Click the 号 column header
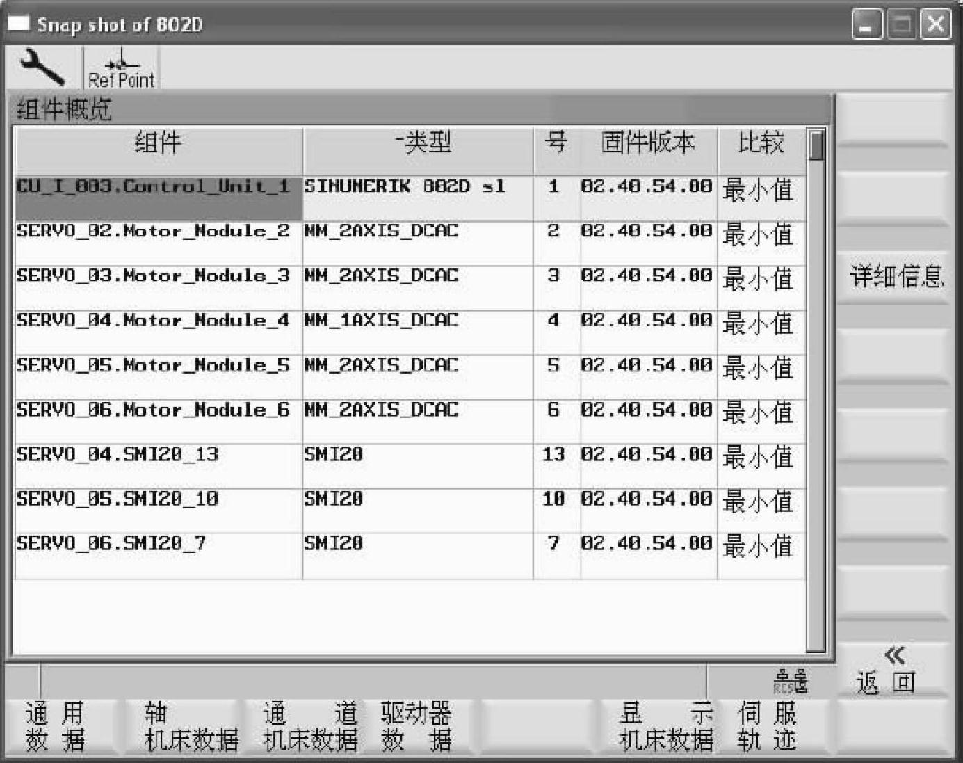 pos(556,151)
